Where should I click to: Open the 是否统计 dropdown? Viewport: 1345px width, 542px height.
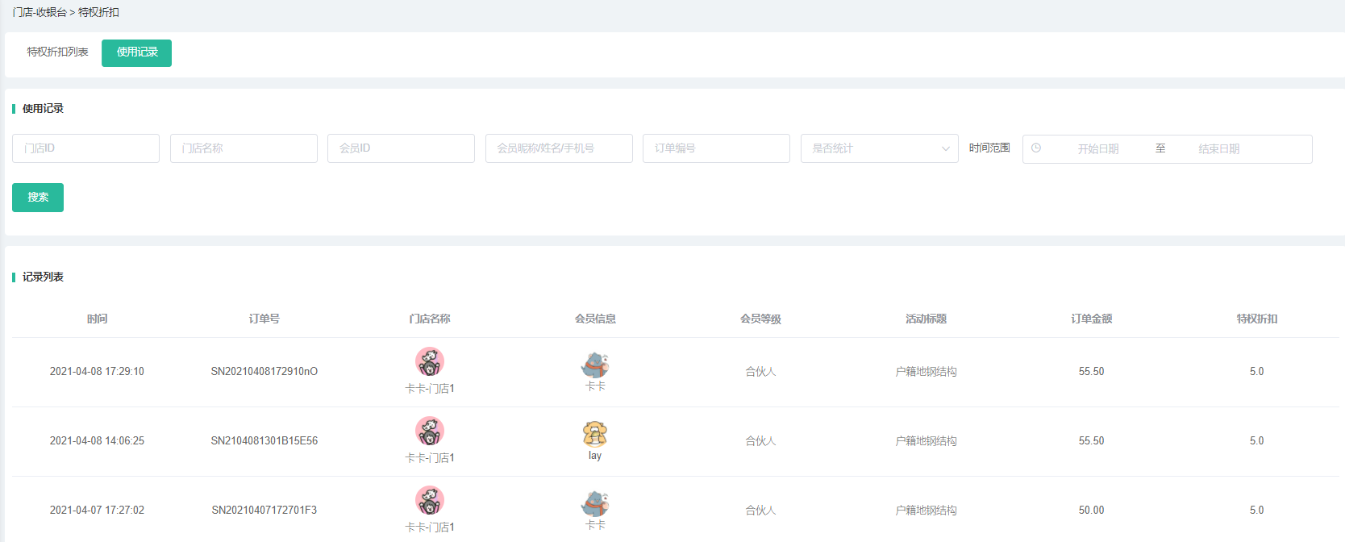pos(879,148)
